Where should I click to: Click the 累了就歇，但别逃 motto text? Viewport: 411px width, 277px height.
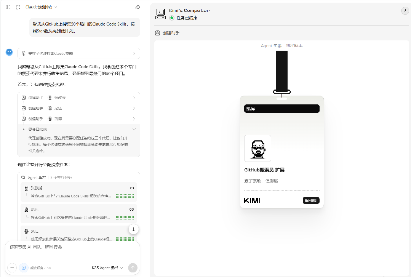pyautogui.click(x=261, y=181)
